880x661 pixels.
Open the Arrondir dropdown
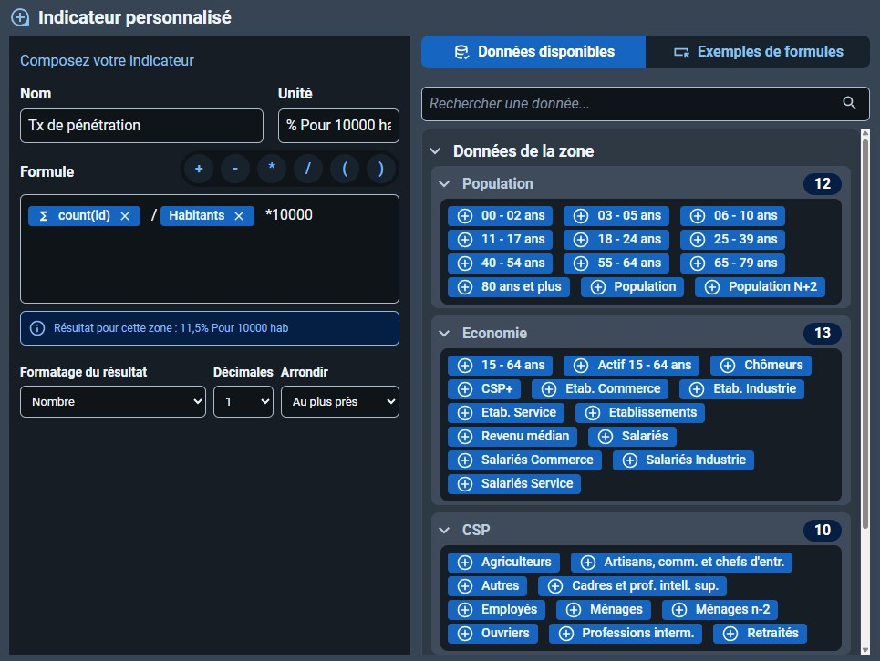point(339,402)
